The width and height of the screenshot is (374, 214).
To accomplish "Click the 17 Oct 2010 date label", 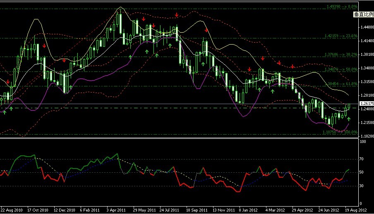I will coord(38,210).
